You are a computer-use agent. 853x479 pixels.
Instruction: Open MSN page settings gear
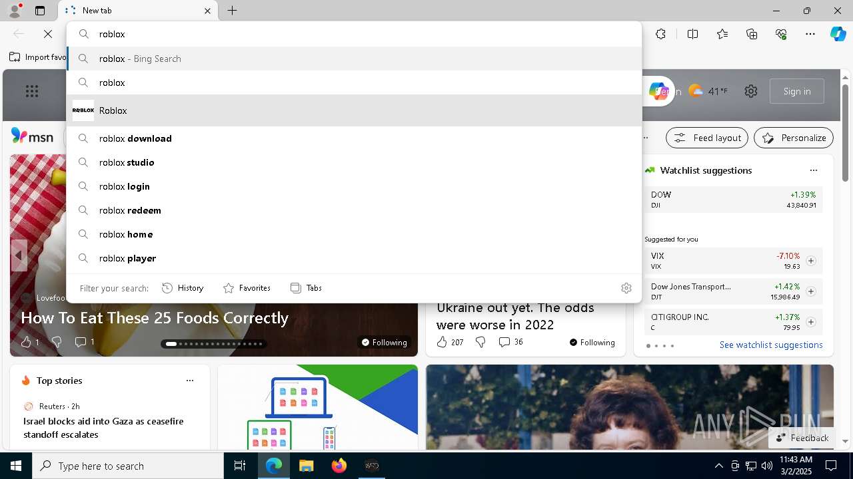click(751, 91)
